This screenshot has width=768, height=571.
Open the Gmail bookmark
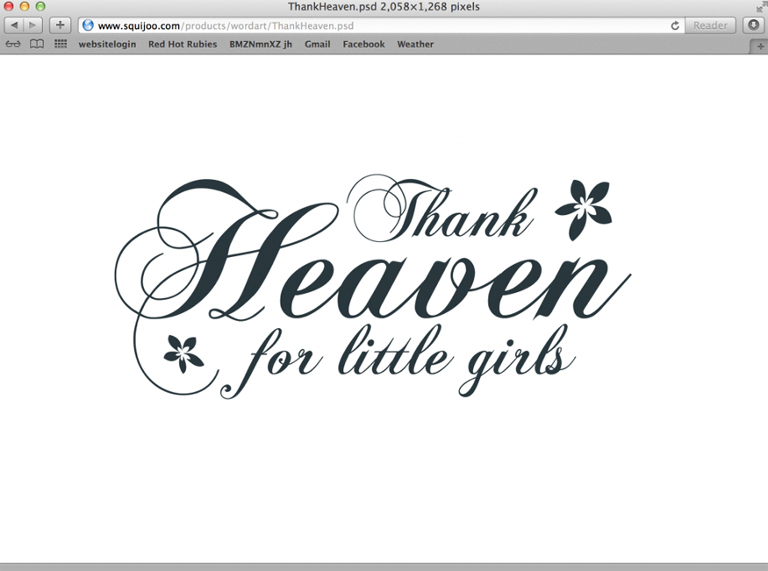[318, 44]
